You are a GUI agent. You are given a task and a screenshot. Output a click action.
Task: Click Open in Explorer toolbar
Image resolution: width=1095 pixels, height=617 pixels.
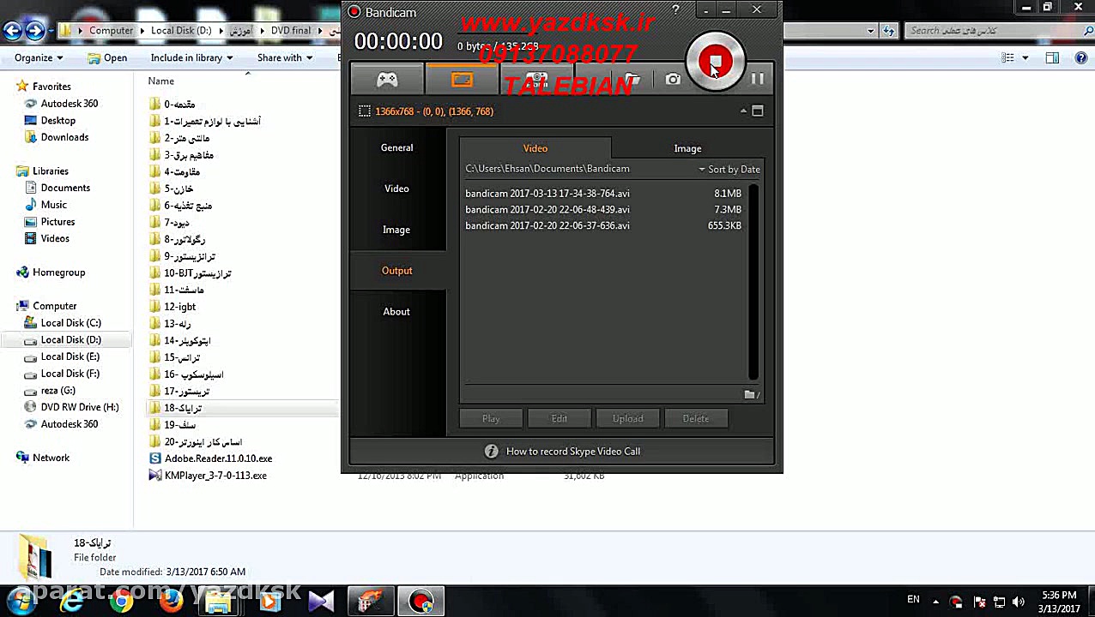pos(107,57)
